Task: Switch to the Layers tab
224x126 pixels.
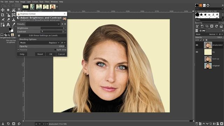Action: pyautogui.click(x=197, y=31)
